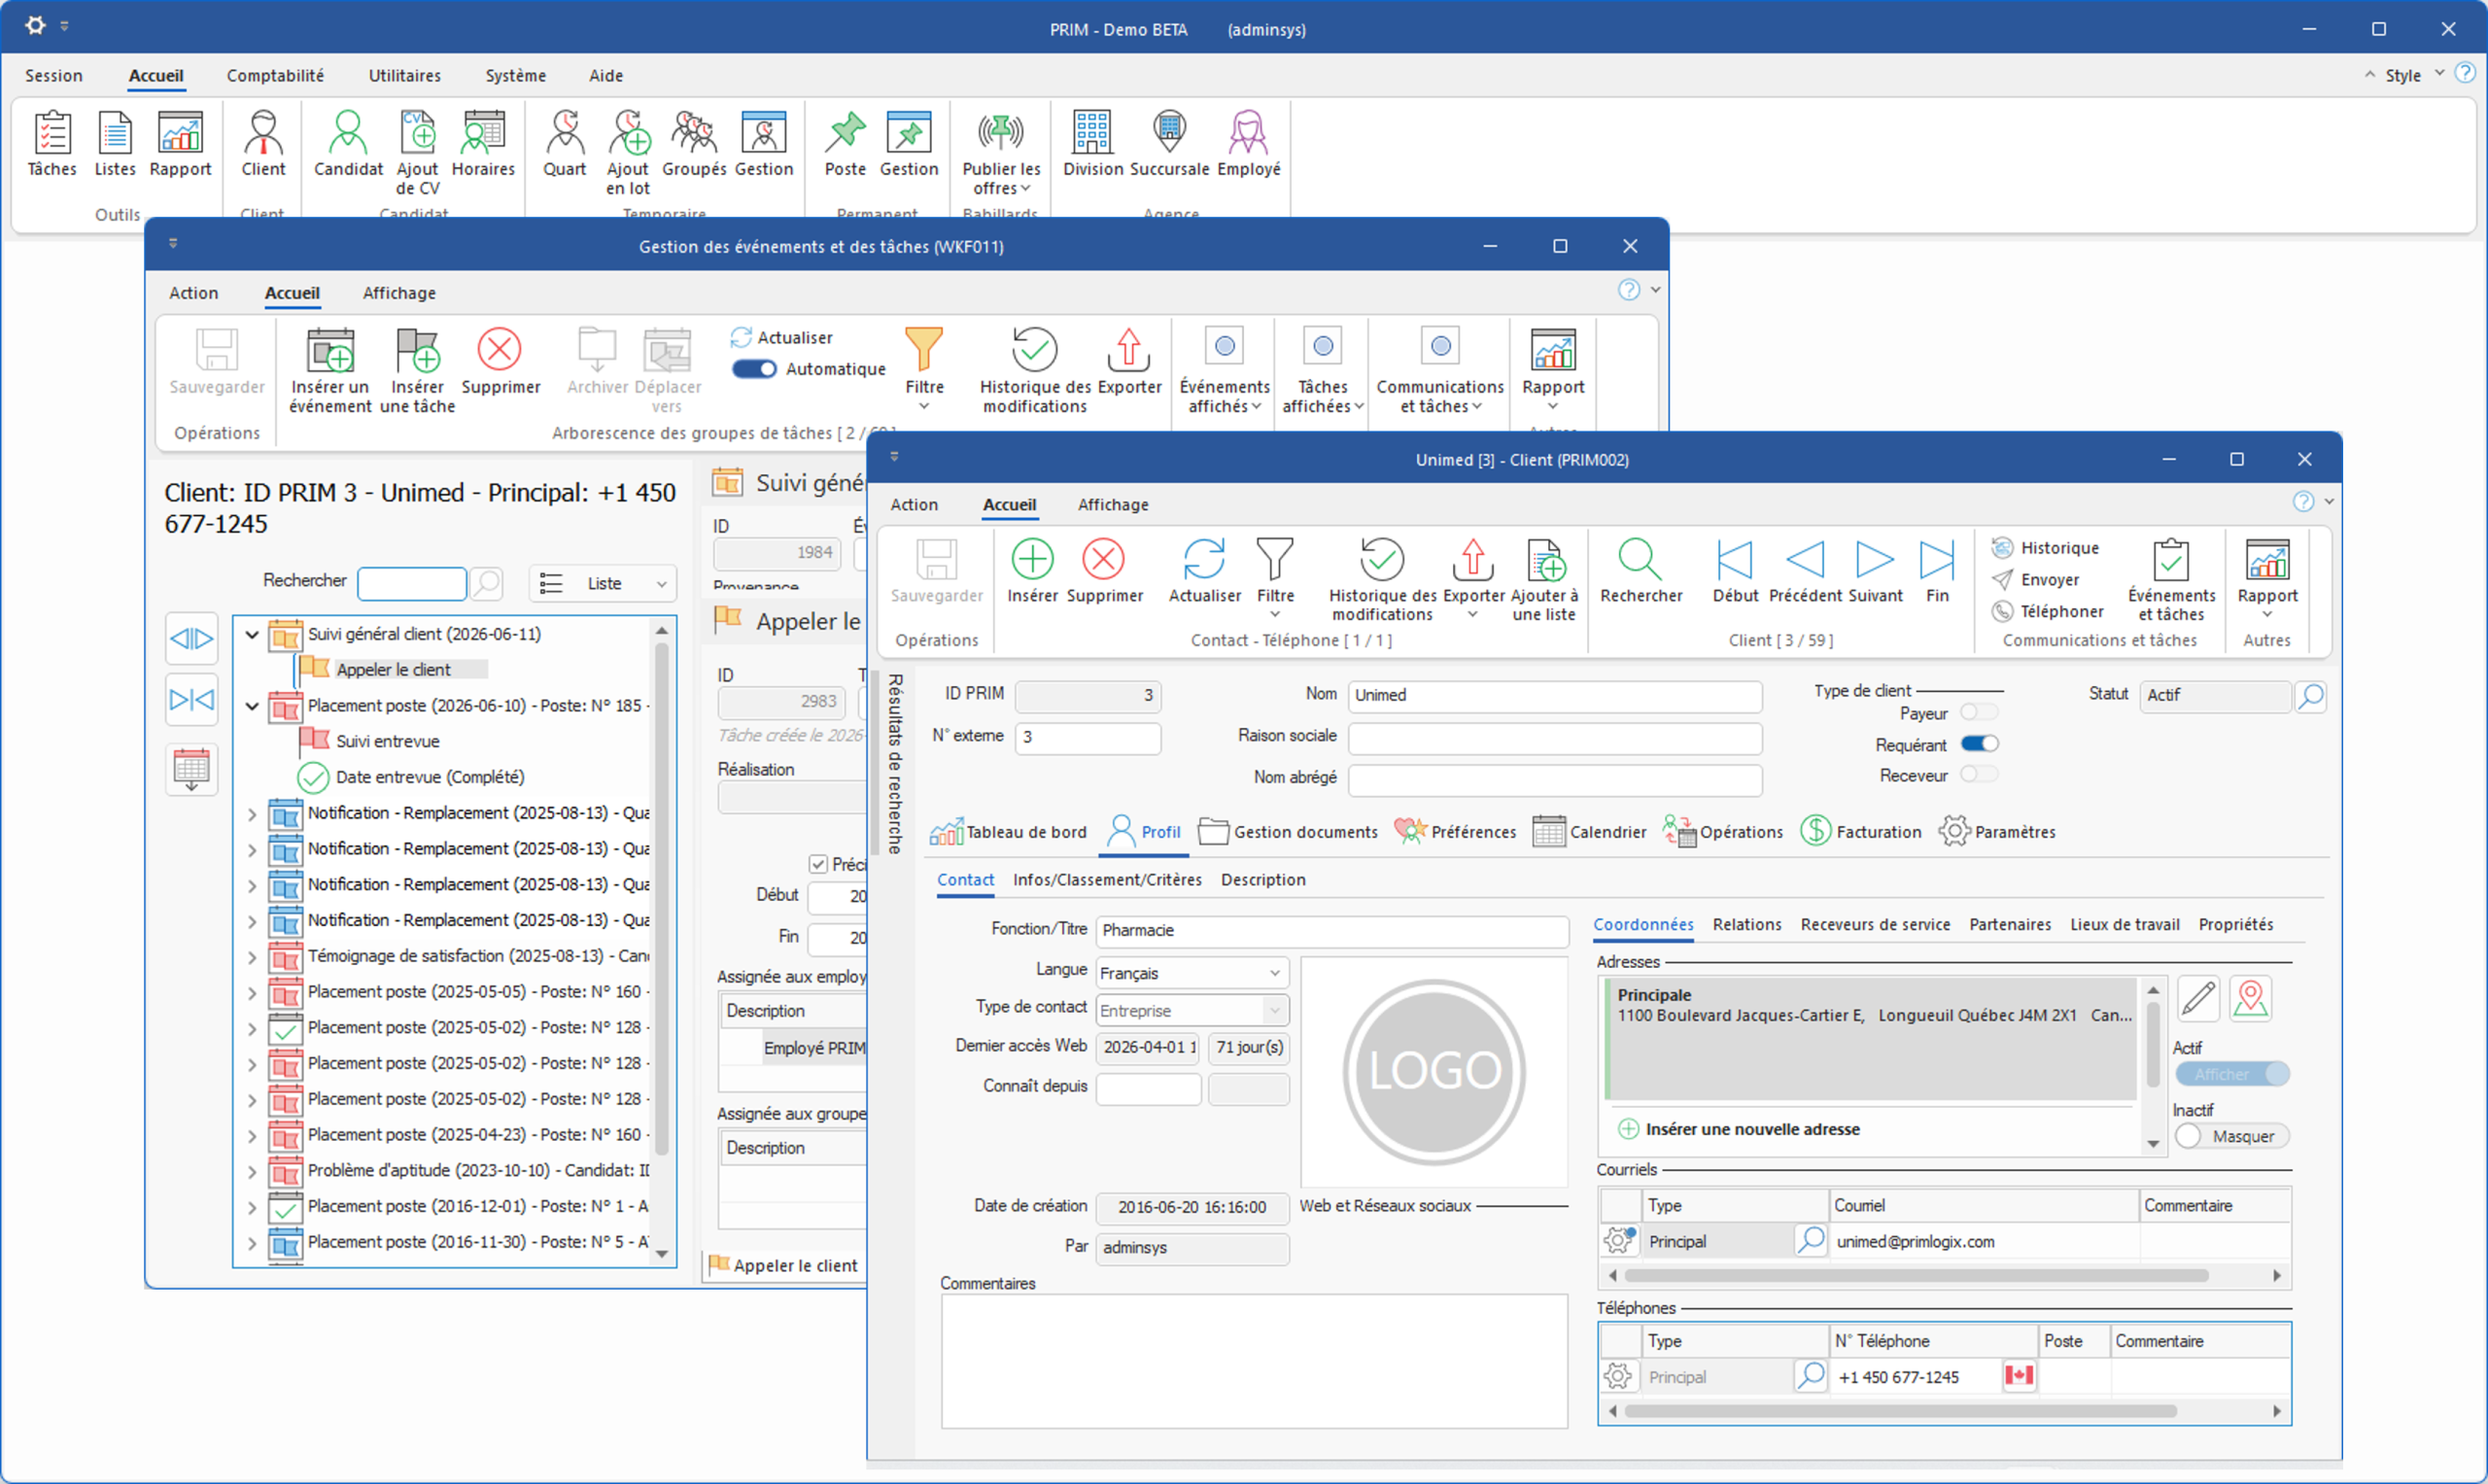Open the Horaires icon in main ribbon
2488x1484 pixels.
click(x=483, y=145)
